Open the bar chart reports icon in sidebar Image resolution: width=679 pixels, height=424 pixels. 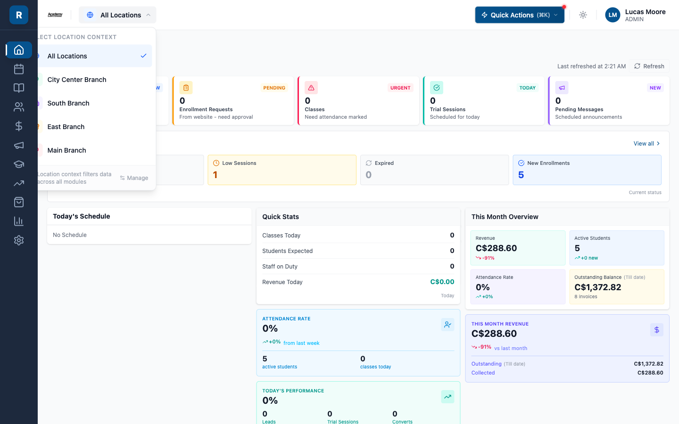tap(19, 221)
